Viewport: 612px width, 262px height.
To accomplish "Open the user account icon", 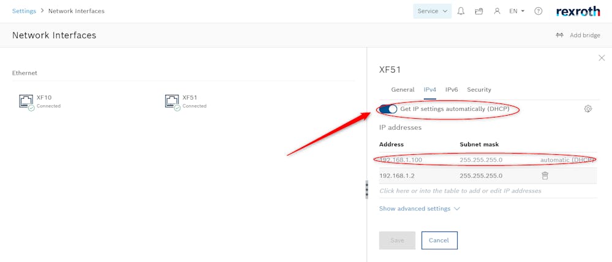I will coord(497,11).
